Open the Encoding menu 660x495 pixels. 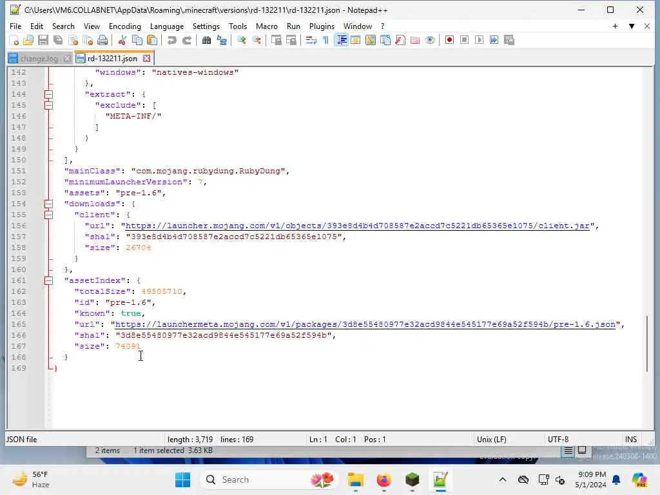tap(124, 26)
